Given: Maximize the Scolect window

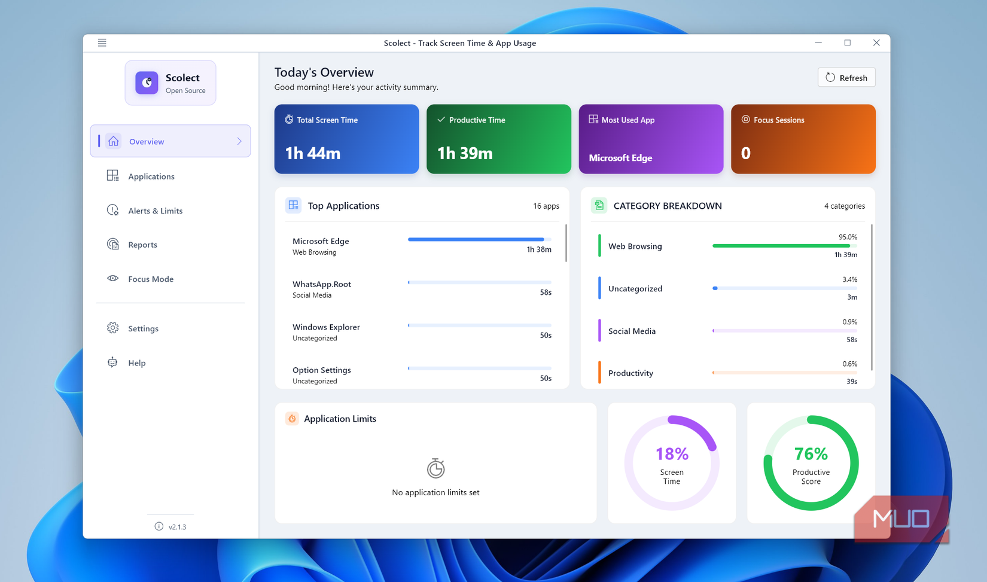Looking at the screenshot, I should pos(847,42).
